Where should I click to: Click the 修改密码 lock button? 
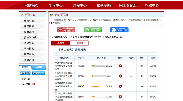(25, 73)
